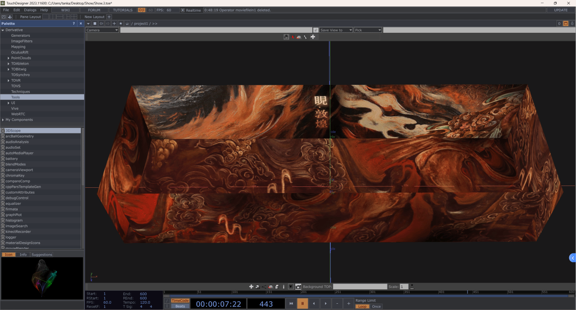This screenshot has width=576, height=310.
Task: Expand the TDBitwig folder
Action: (9, 69)
